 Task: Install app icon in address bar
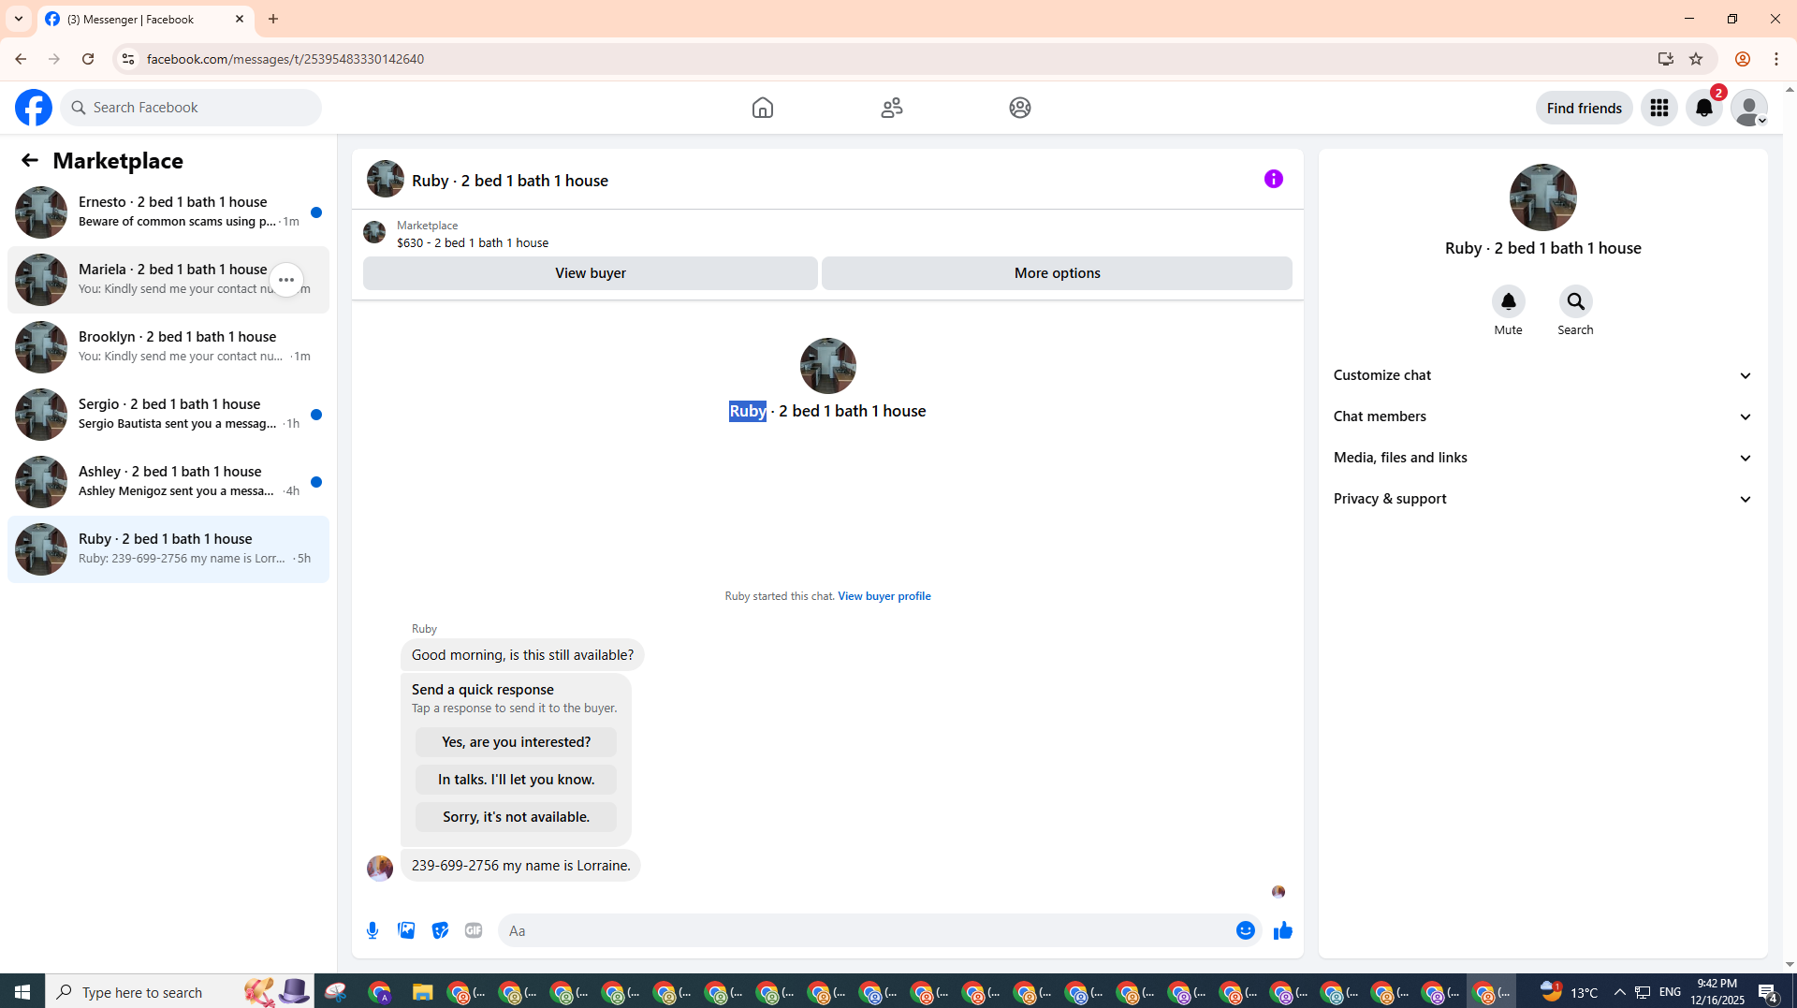1666,59
